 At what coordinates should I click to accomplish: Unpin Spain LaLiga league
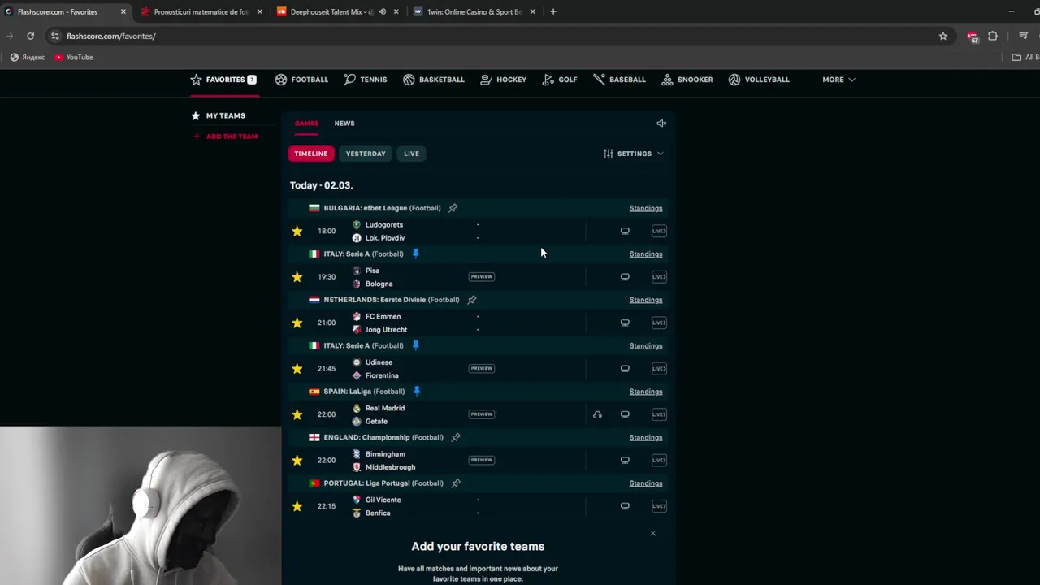coord(417,392)
